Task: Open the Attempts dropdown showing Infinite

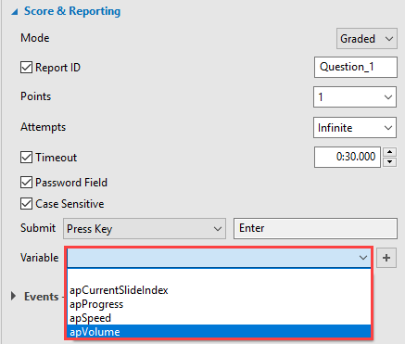Action: (x=355, y=128)
